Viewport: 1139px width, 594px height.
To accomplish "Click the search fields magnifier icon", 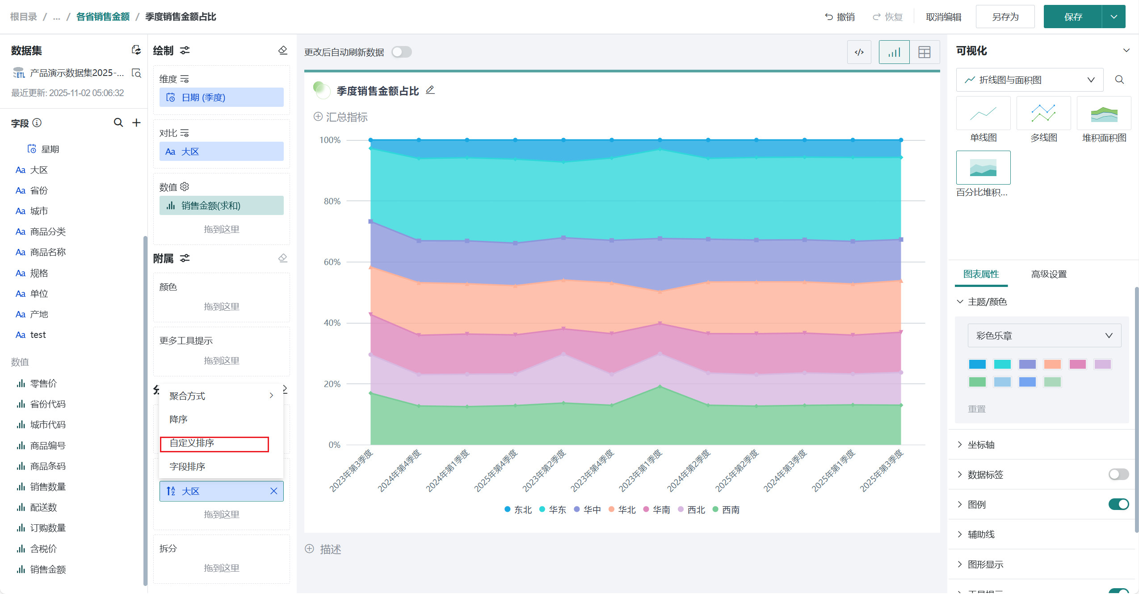I will point(118,122).
